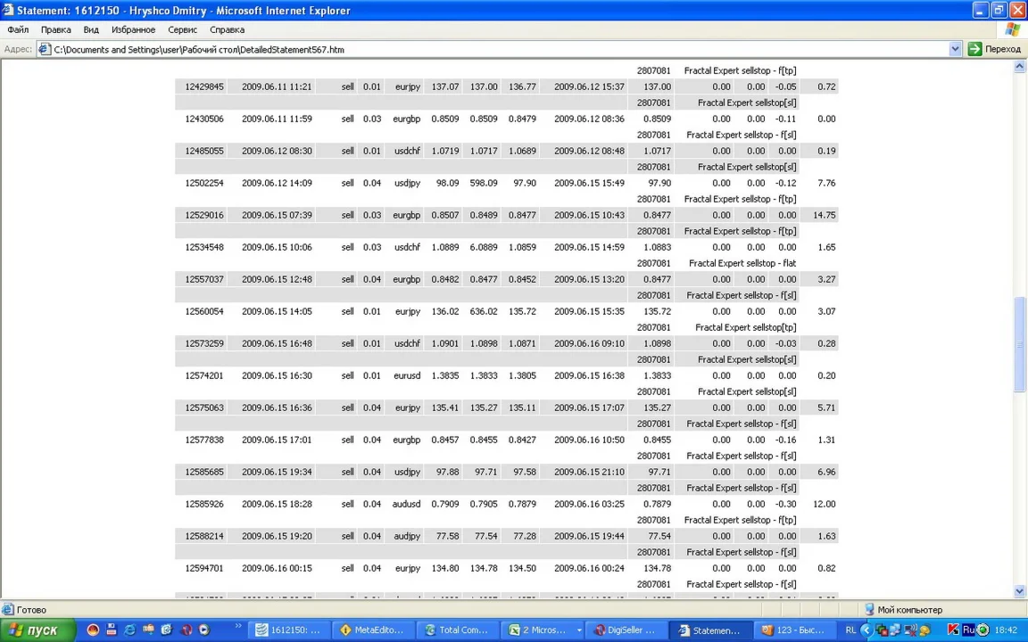Click the eurusd symbol cell
Viewport: 1028px width, 642px height.
(407, 375)
